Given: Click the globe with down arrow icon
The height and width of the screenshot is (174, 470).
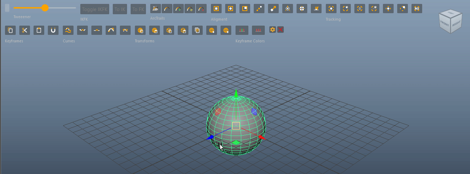Looking at the screenshot, I should [x=212, y=30].
